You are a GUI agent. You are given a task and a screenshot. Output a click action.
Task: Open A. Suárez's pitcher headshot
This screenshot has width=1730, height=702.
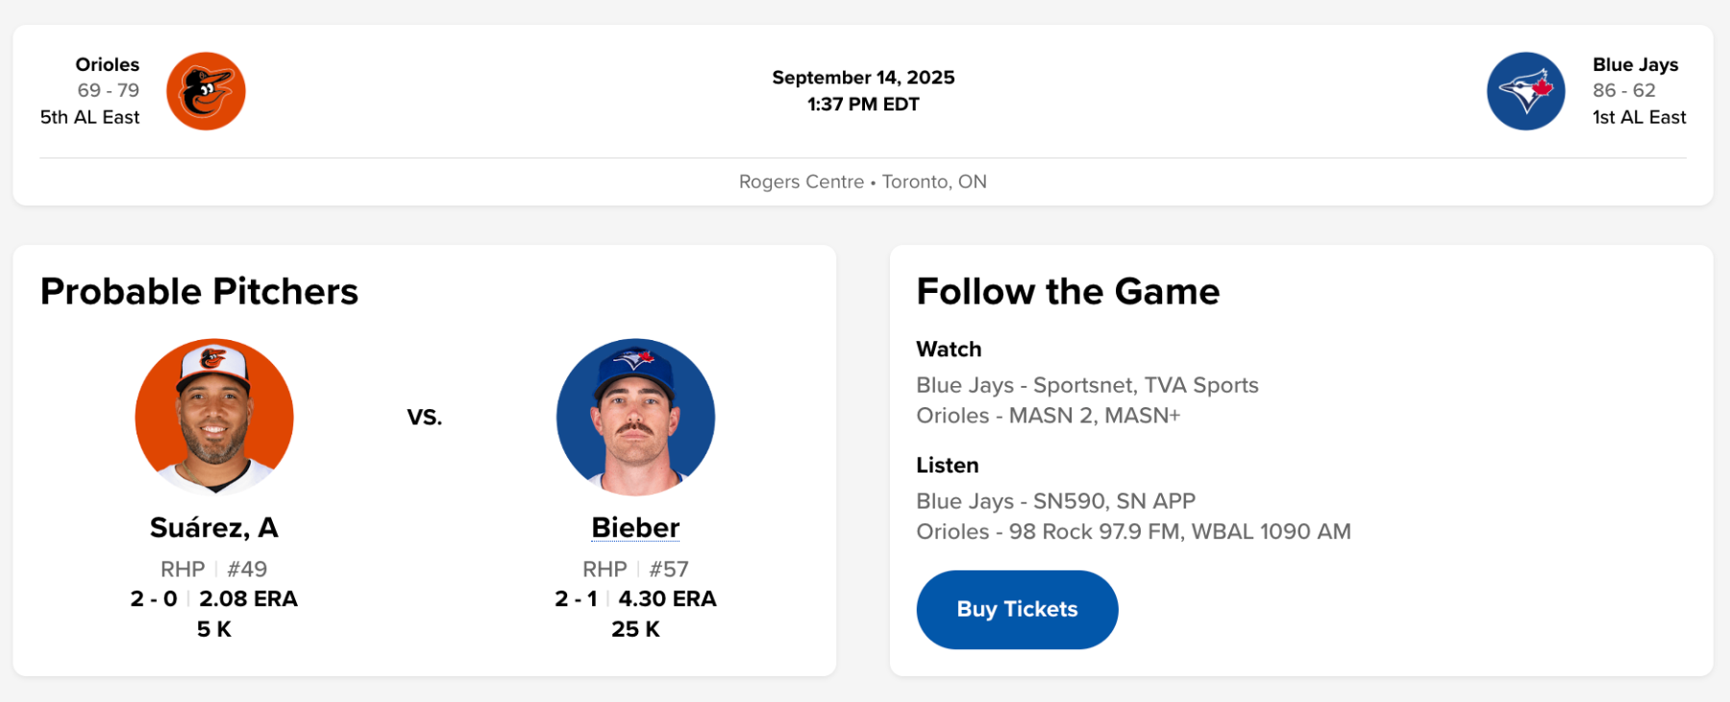(214, 417)
